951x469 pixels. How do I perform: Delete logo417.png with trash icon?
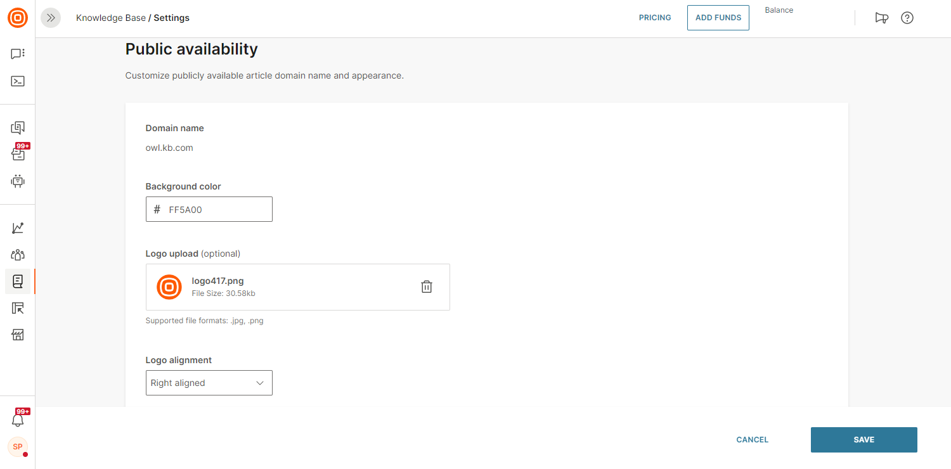427,286
